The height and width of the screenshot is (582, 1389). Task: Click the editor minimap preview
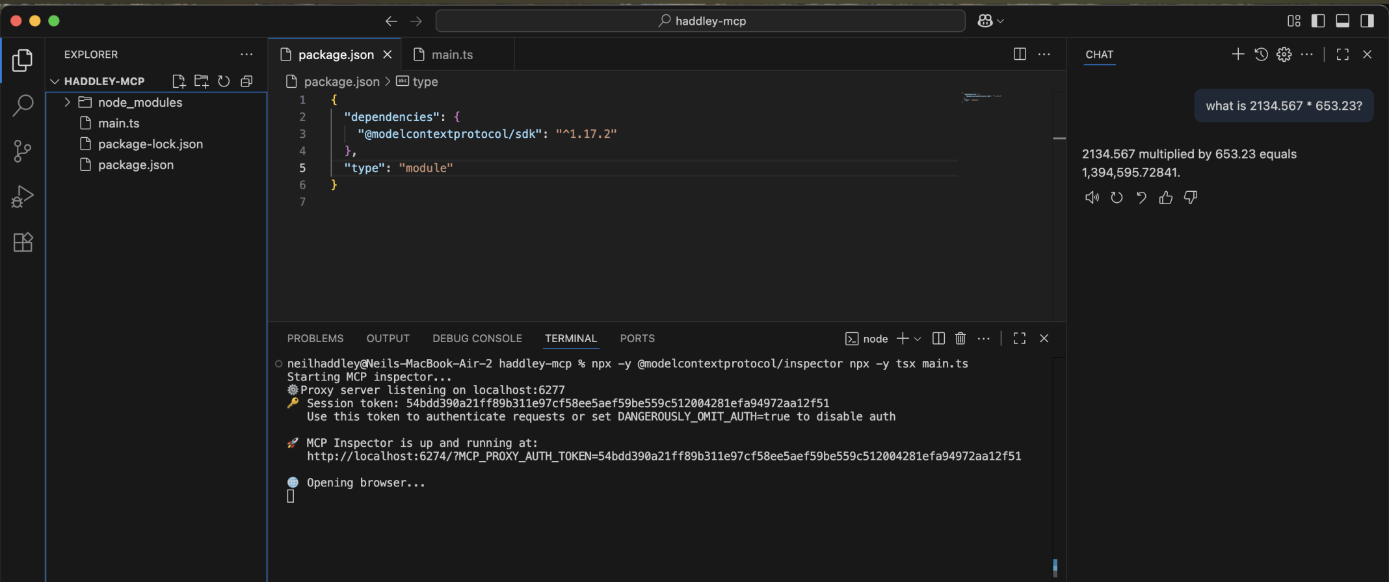pos(982,97)
